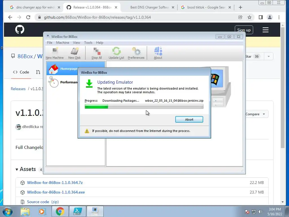This screenshot has height=217, width=289.
Task: Click the download progress bar
Action: (x=144, y=107)
